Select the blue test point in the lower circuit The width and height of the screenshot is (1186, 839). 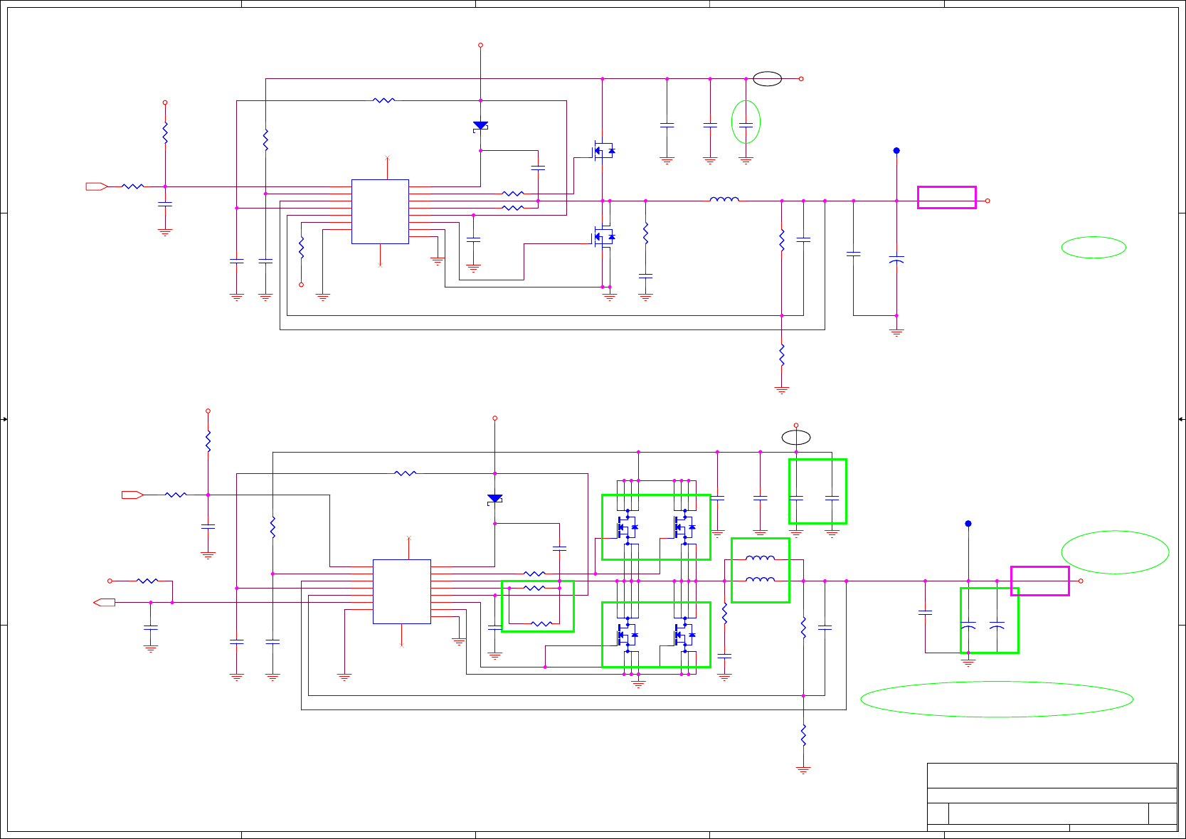[968, 524]
